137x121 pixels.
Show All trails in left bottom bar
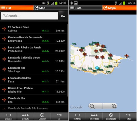(59, 117)
